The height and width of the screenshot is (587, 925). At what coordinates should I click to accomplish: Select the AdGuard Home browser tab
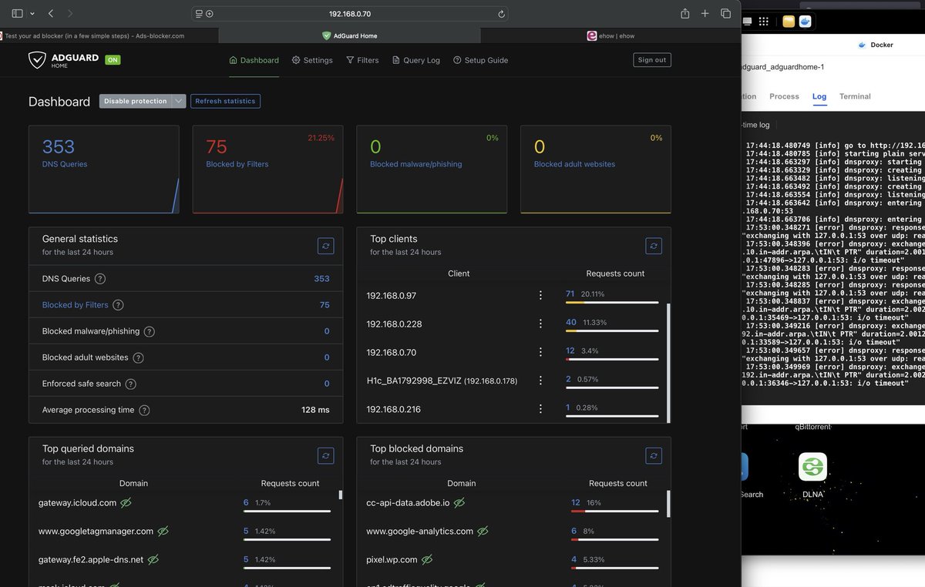pos(349,35)
